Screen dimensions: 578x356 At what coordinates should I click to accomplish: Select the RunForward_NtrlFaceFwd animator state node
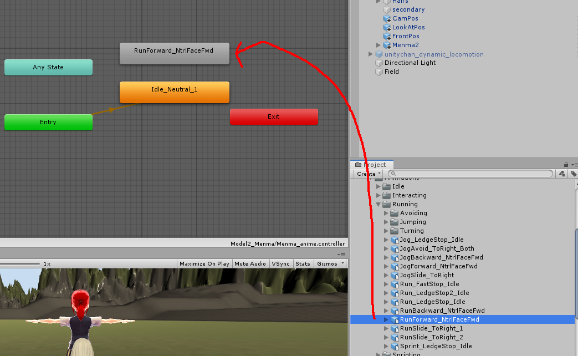point(175,53)
